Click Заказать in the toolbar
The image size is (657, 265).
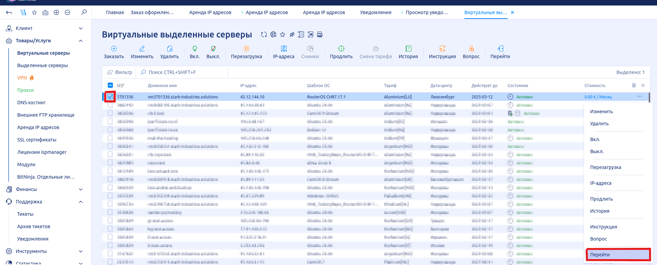click(x=114, y=52)
